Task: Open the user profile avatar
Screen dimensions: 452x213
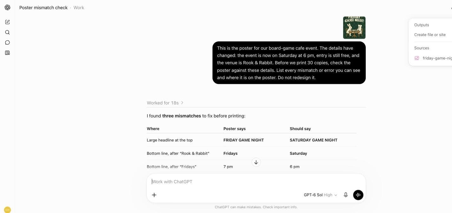Action: [x=7, y=210]
